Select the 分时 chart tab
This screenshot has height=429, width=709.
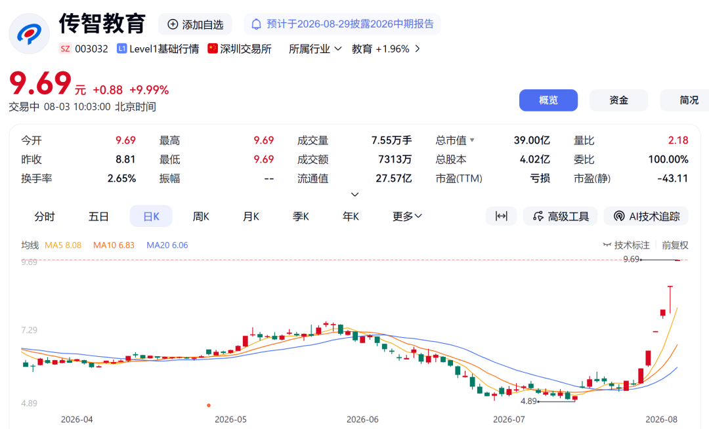click(x=45, y=216)
